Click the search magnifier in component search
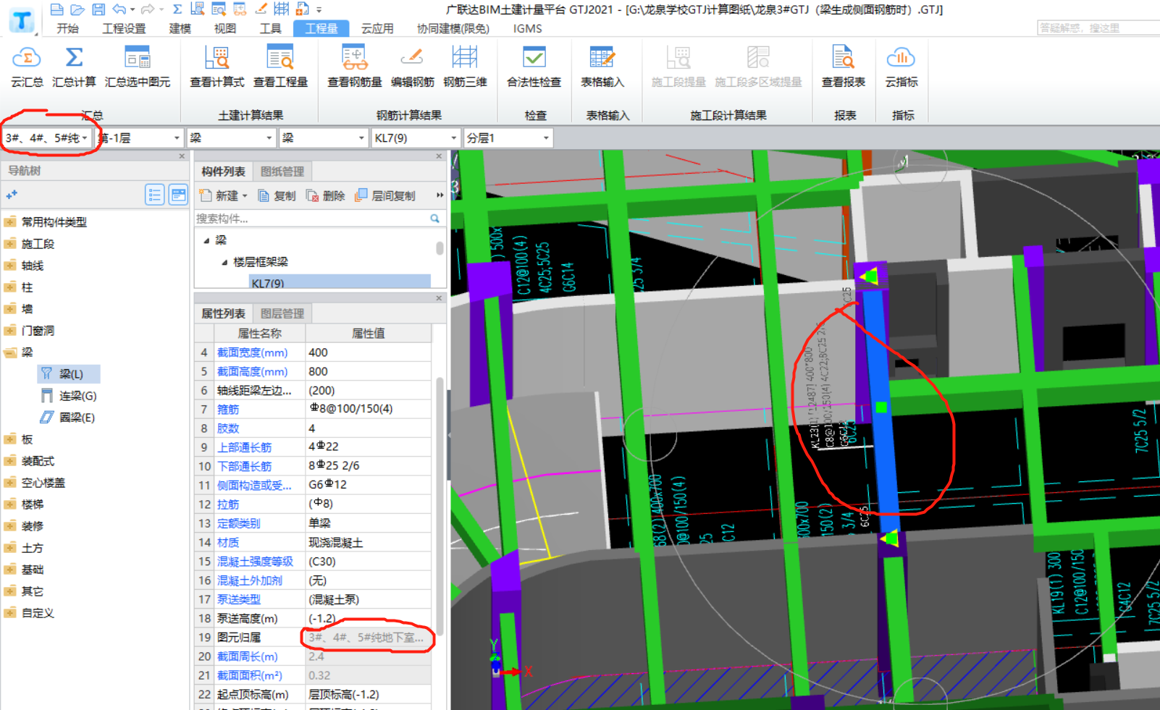The width and height of the screenshot is (1160, 710). (434, 218)
